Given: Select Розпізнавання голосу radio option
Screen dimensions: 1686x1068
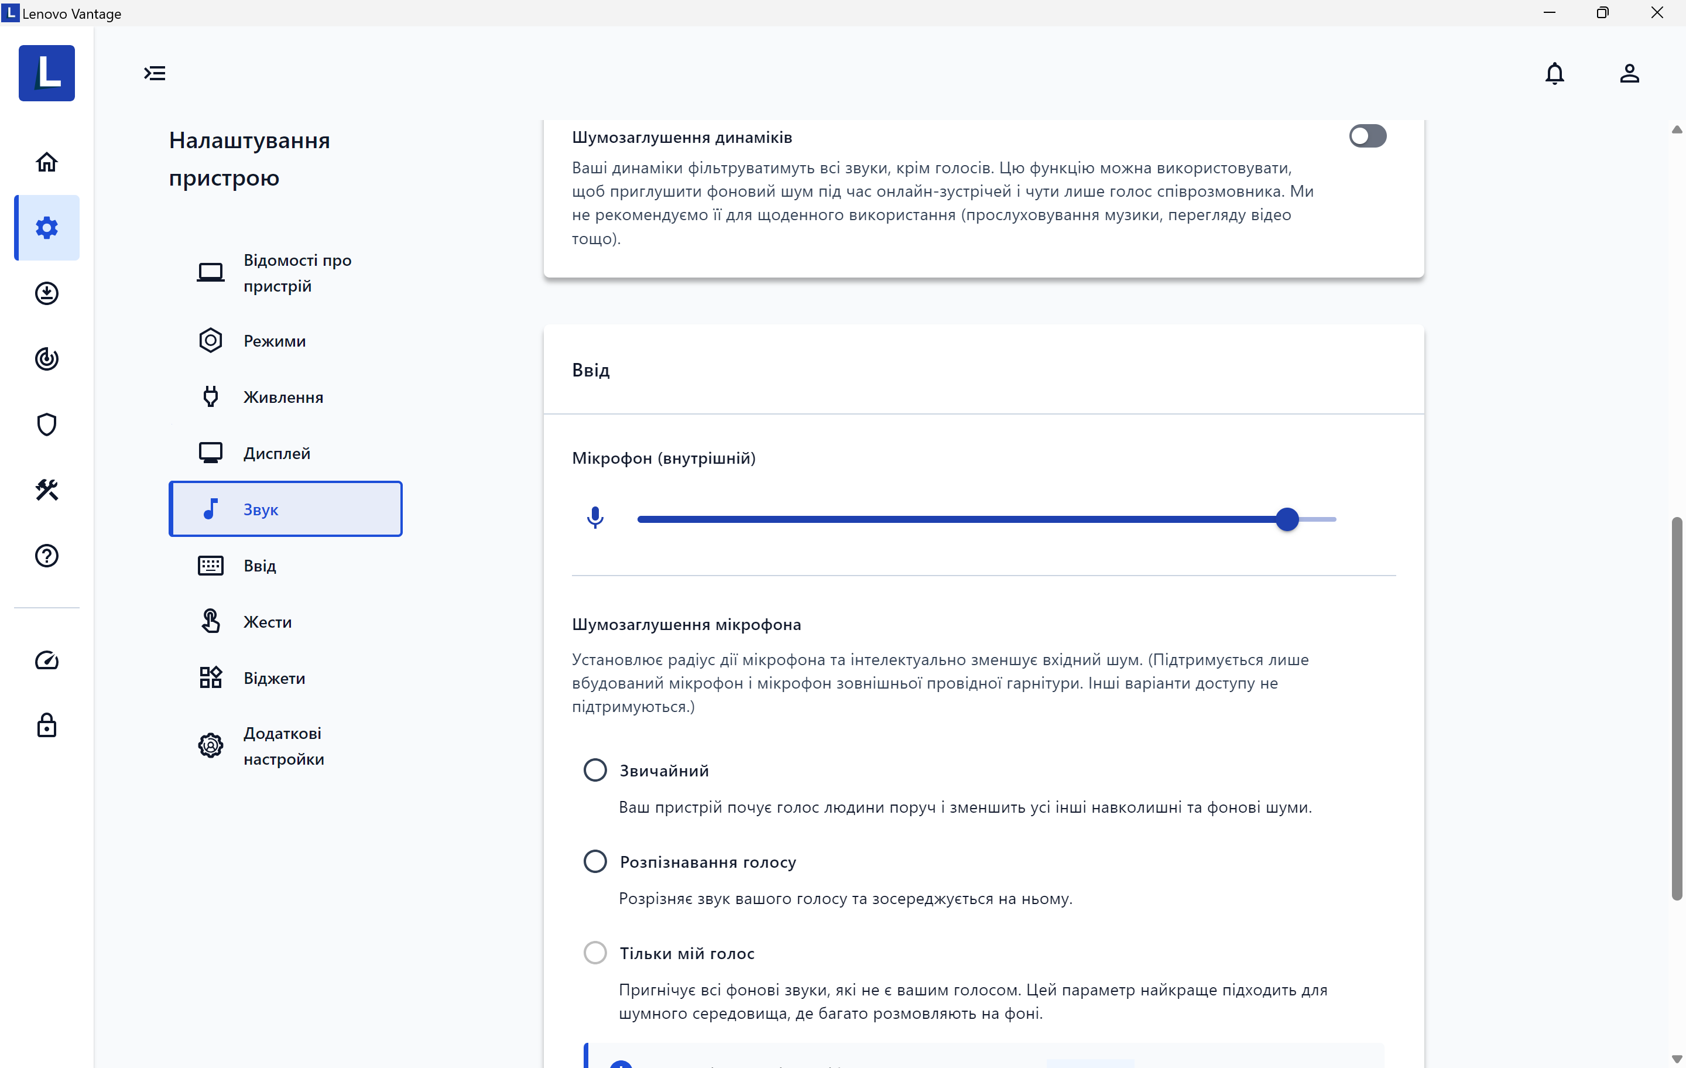Looking at the screenshot, I should pyautogui.click(x=595, y=861).
